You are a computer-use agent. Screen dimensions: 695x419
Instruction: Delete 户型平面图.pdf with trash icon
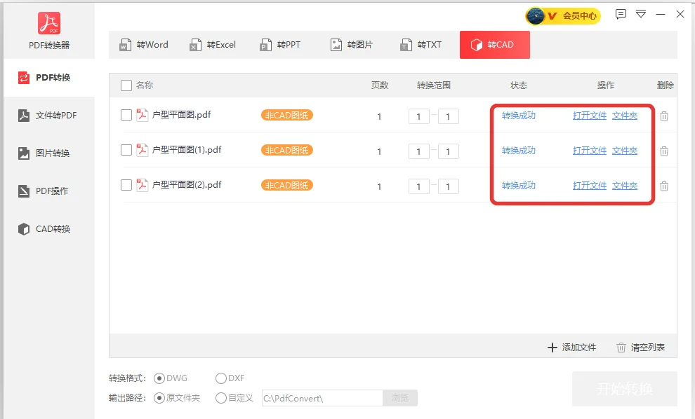pos(664,116)
